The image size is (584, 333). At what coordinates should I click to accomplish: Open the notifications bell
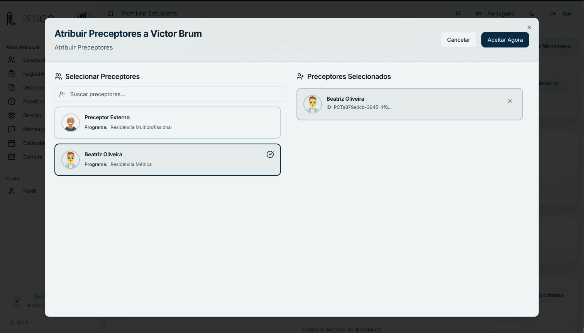(x=458, y=14)
